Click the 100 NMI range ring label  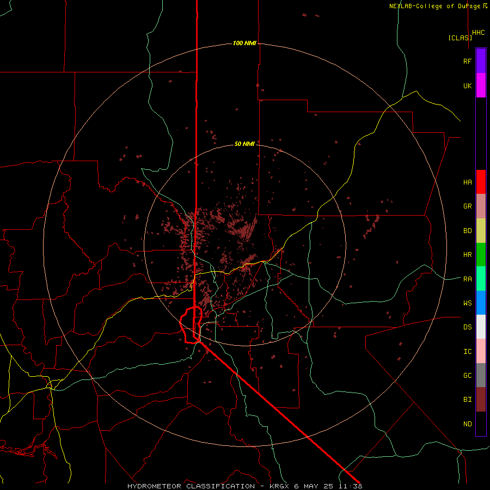click(x=244, y=43)
